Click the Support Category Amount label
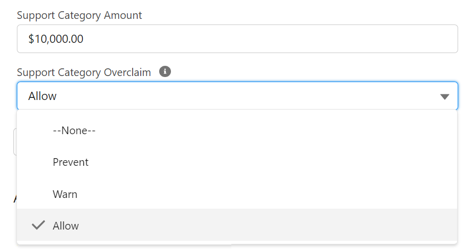Image resolution: width=475 pixels, height=252 pixels. coord(79,15)
